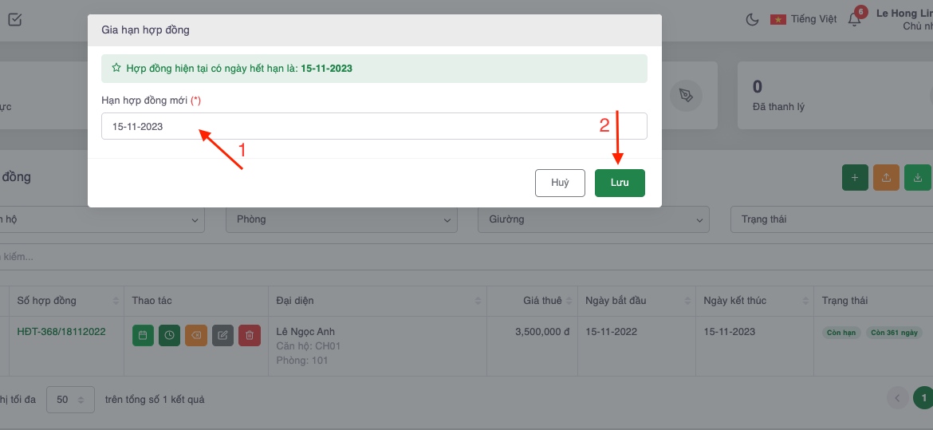933x430 pixels.
Task: Click the green plus add contract button
Action: point(855,178)
